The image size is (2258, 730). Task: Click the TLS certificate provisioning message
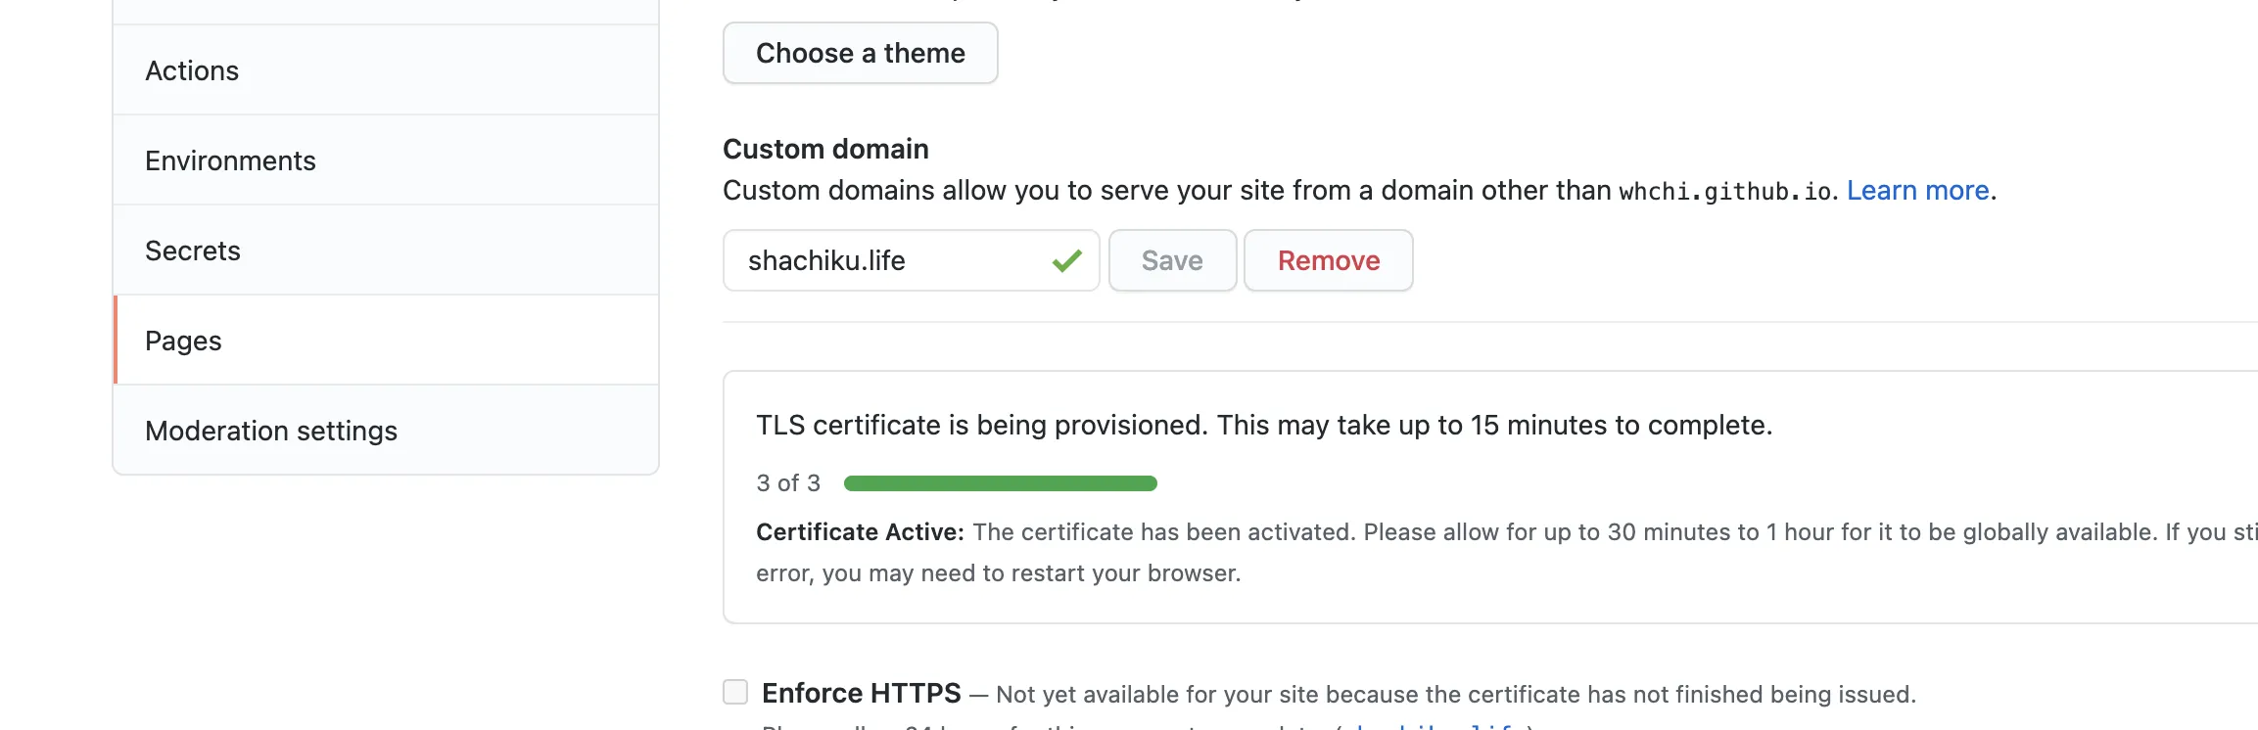coord(1264,425)
